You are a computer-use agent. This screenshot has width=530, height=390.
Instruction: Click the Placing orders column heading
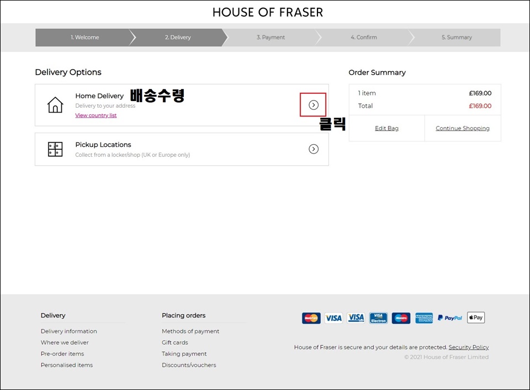pos(184,315)
